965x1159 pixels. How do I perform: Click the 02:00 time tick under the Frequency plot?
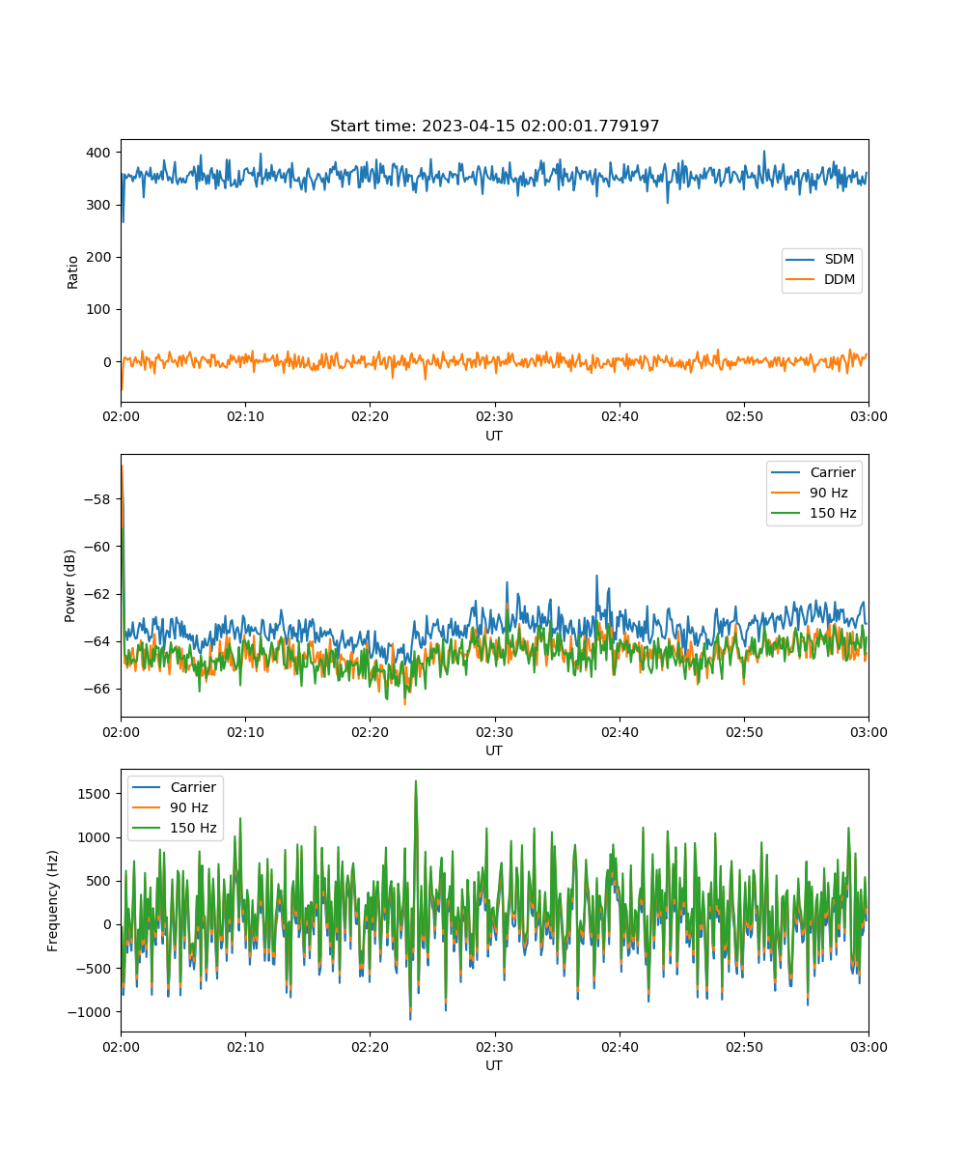[121, 1046]
